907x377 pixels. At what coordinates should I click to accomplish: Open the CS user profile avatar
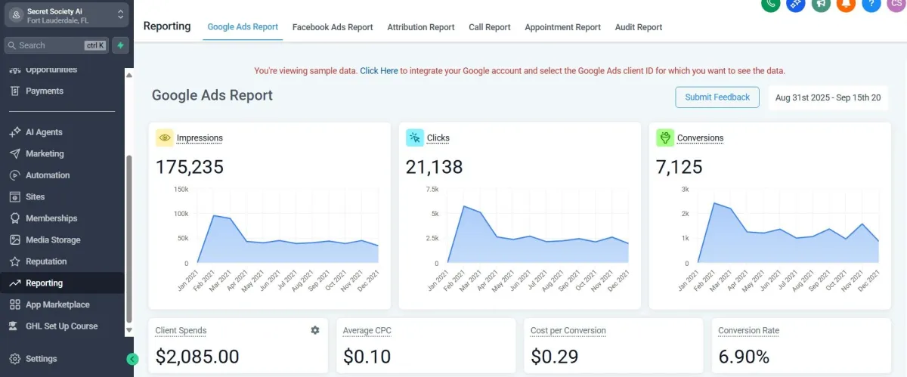pyautogui.click(x=896, y=3)
